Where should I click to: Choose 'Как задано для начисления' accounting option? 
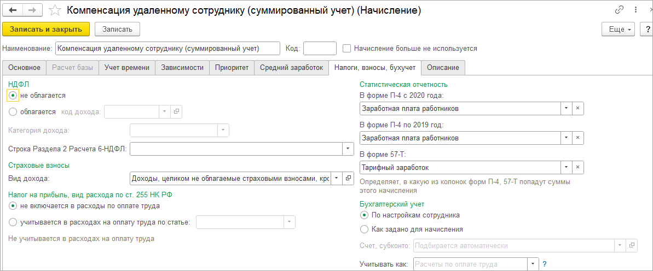pyautogui.click(x=365, y=229)
